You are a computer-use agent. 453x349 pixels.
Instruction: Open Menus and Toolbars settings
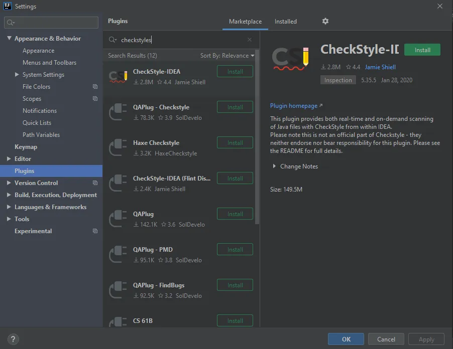click(49, 63)
